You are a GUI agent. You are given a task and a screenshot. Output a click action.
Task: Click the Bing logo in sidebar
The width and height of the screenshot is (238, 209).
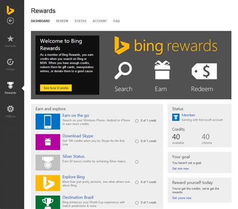(10, 10)
